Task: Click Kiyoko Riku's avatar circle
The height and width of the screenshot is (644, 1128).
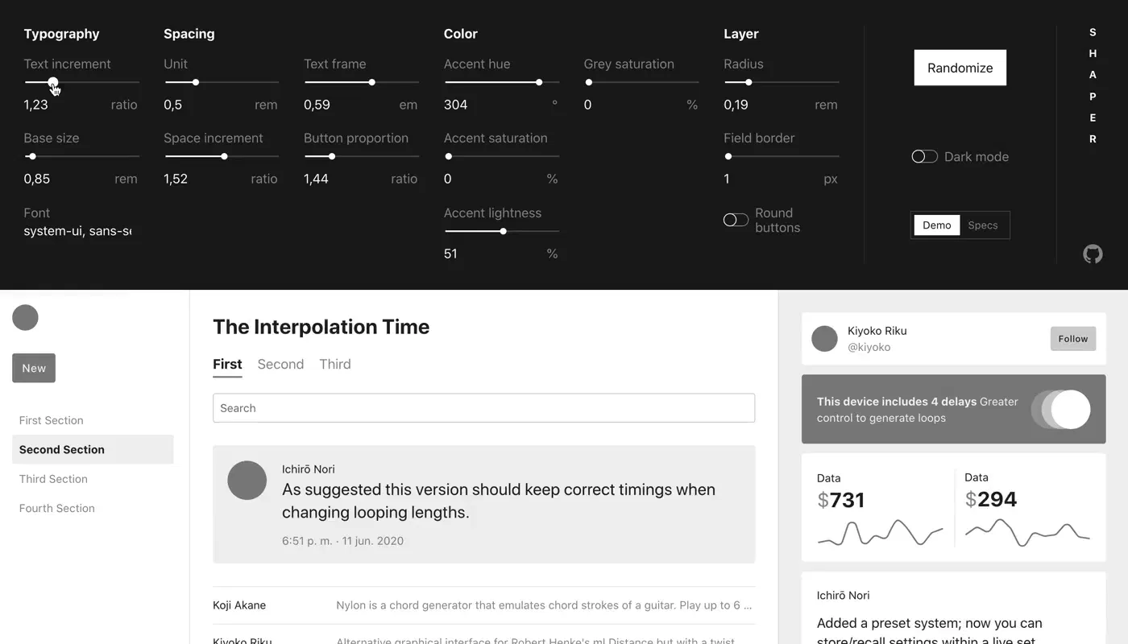Action: 824,339
